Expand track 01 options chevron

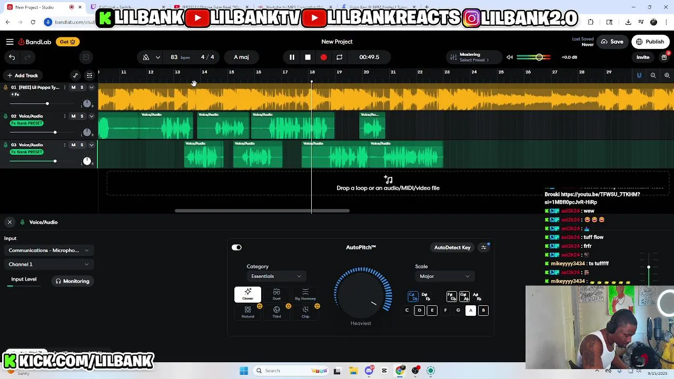pos(92,87)
